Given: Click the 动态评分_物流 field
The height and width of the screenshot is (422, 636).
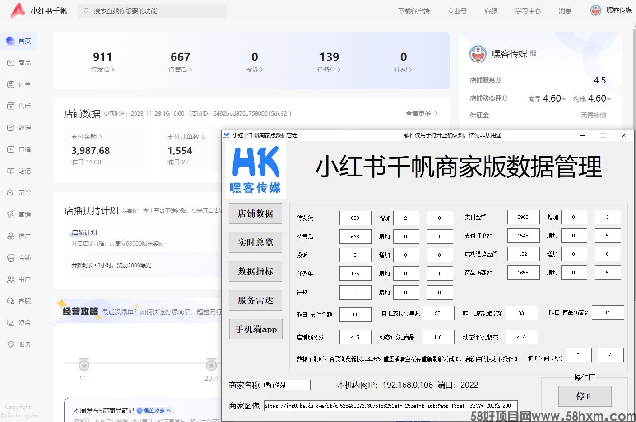Looking at the screenshot, I should pos(522,337).
